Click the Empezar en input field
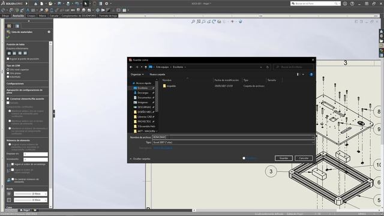This screenshot has width=384, height=216. tap(35, 154)
